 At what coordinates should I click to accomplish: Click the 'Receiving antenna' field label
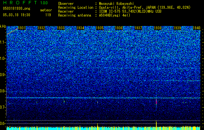(75, 15)
